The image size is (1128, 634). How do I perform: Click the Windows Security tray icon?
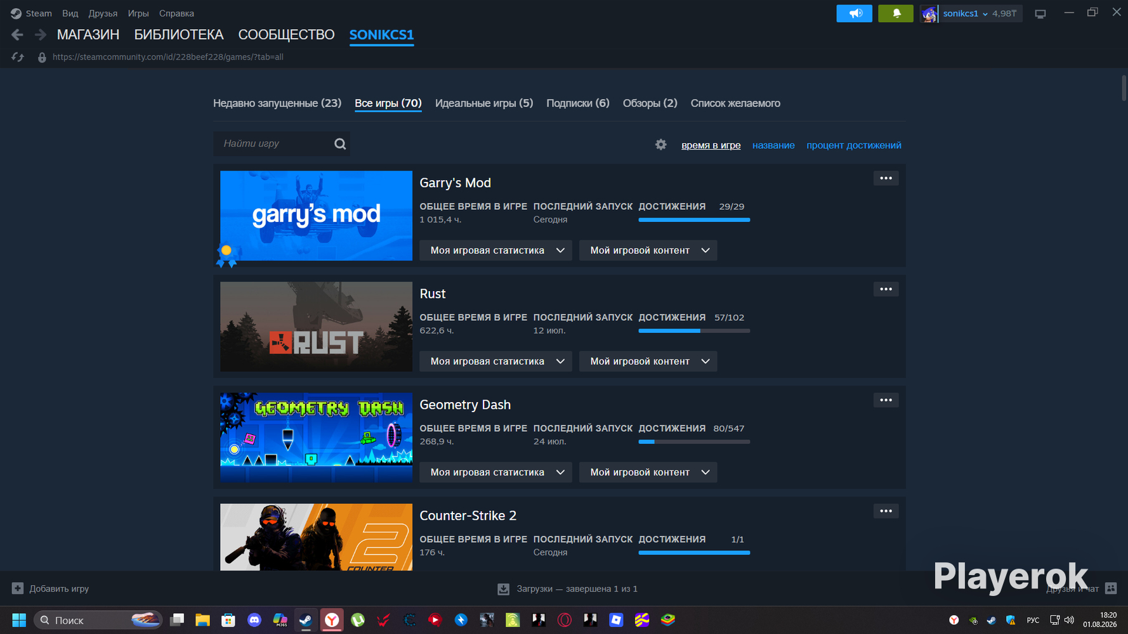pyautogui.click(x=1011, y=620)
